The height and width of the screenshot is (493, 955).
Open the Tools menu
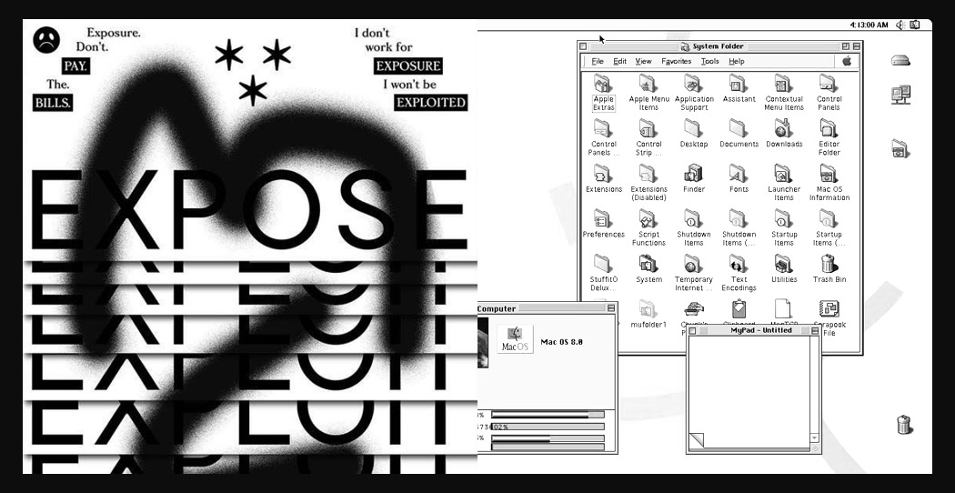[x=709, y=61]
